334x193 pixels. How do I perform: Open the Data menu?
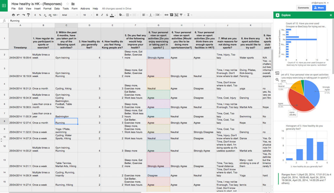[x=57, y=8]
